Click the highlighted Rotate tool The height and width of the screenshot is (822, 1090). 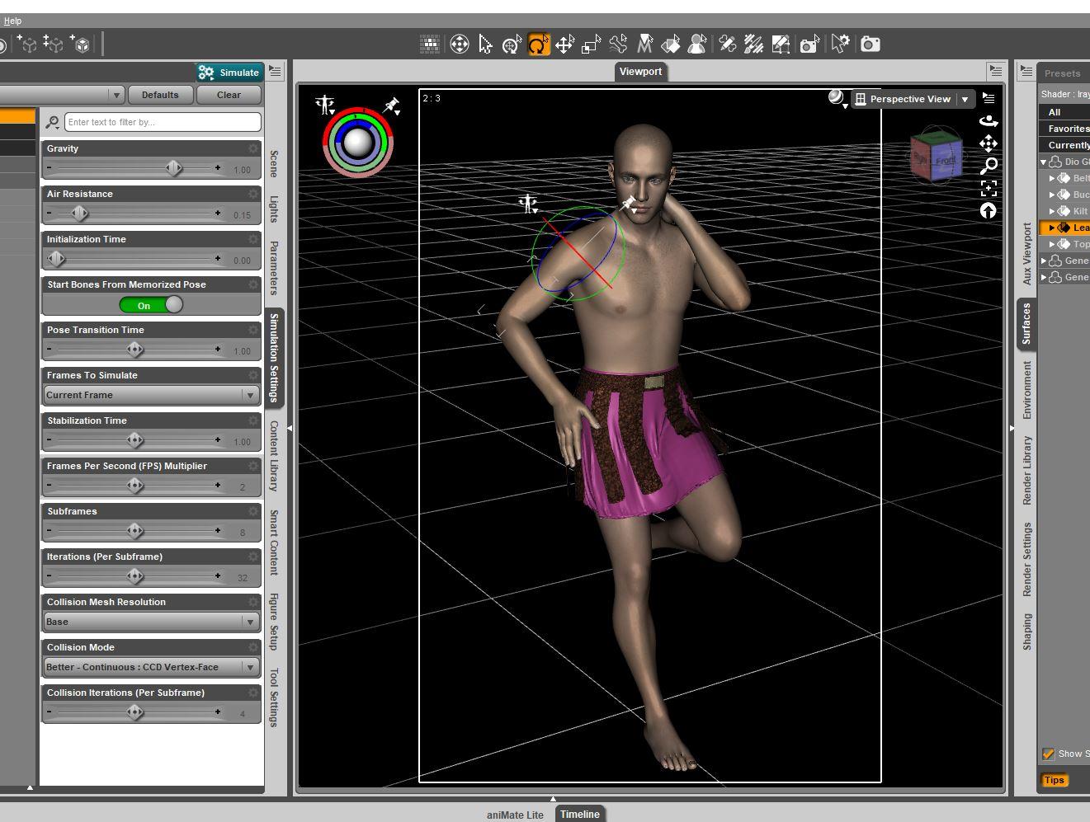pos(538,45)
